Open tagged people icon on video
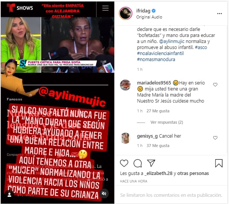 (x=9, y=194)
